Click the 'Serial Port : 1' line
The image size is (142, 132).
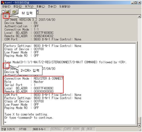pos(20,85)
